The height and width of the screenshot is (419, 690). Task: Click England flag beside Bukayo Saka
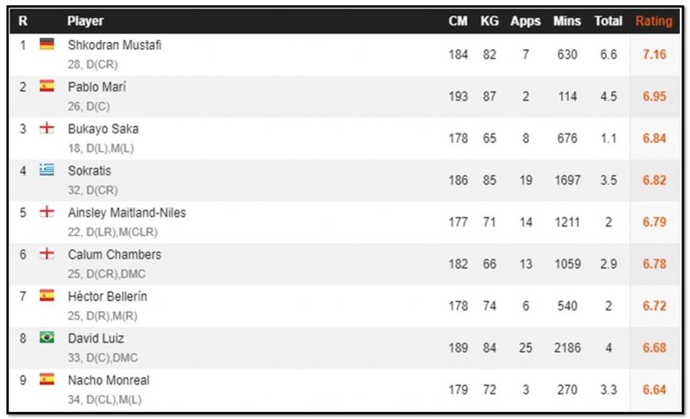(47, 128)
